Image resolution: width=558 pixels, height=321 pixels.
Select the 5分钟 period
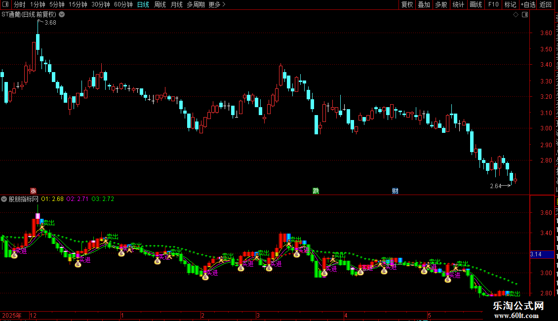(57, 4)
